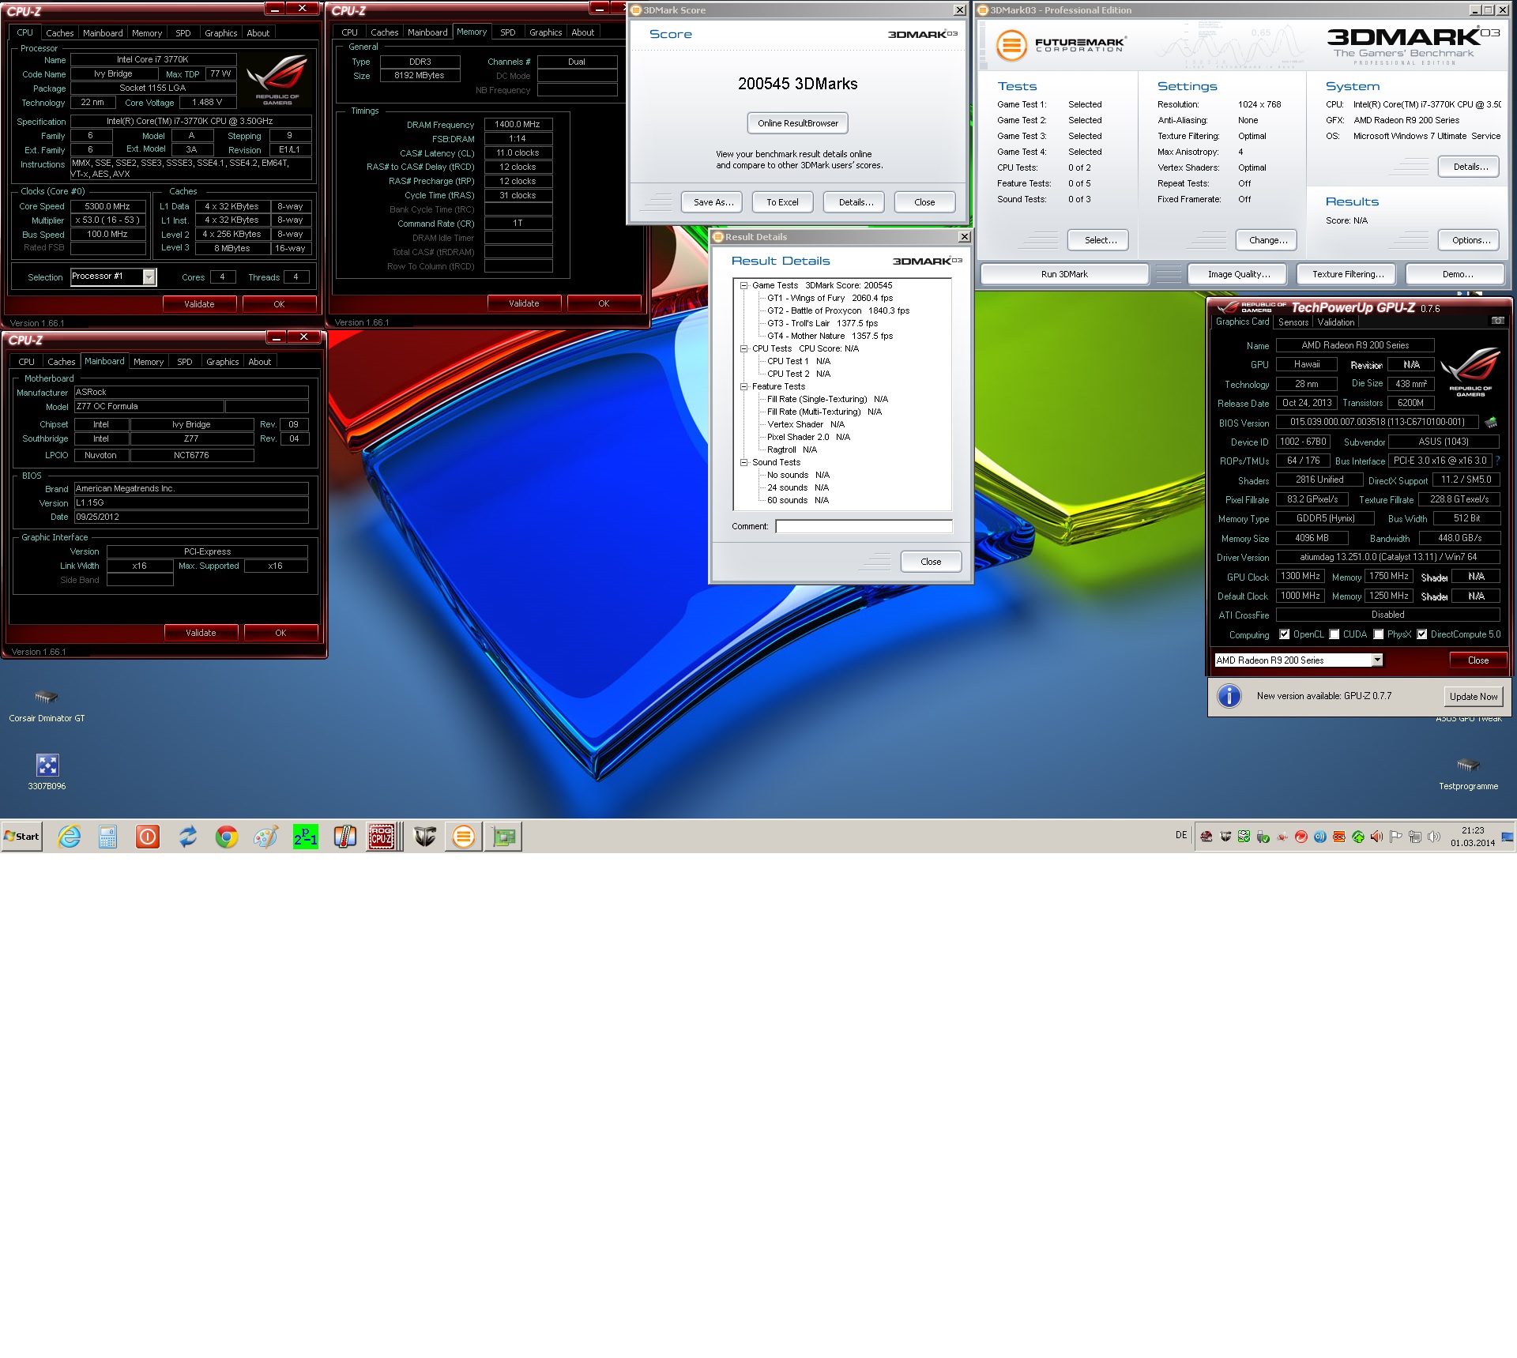Click the Trend Micro red swirl tray icon
The image size is (1517, 1358).
pyautogui.click(x=1301, y=837)
